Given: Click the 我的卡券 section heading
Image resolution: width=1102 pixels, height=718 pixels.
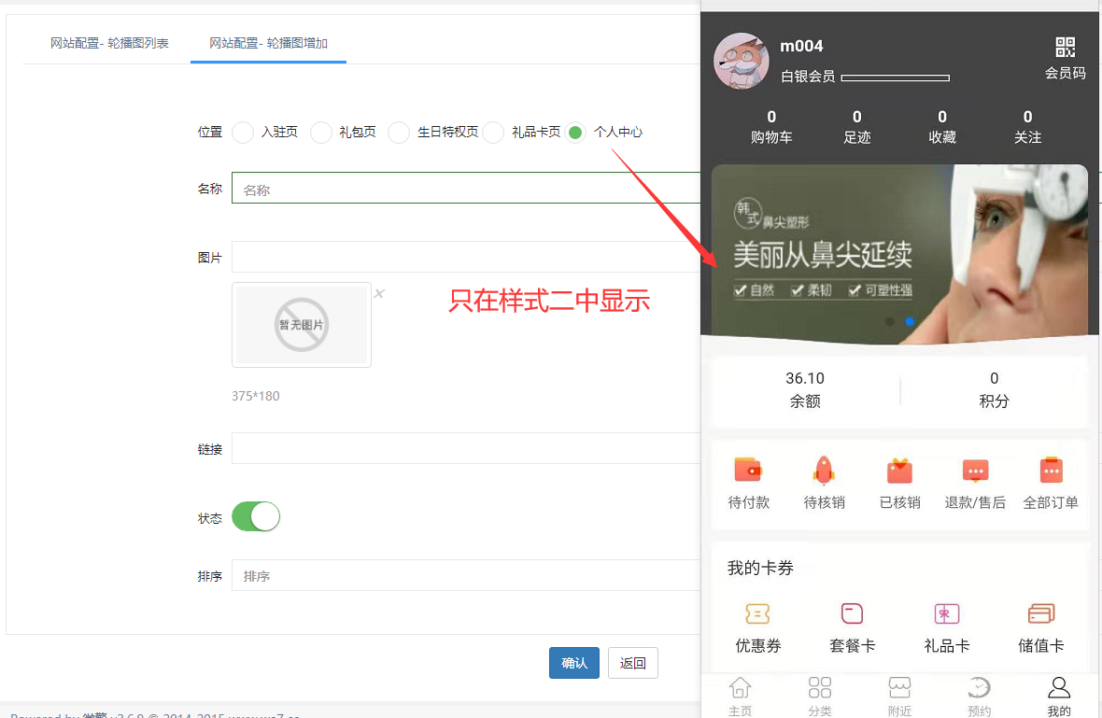Looking at the screenshot, I should 760,568.
